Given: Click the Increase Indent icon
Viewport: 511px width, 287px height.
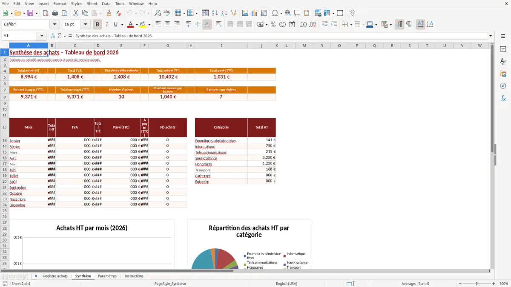Looking at the screenshot, I should [324, 25].
